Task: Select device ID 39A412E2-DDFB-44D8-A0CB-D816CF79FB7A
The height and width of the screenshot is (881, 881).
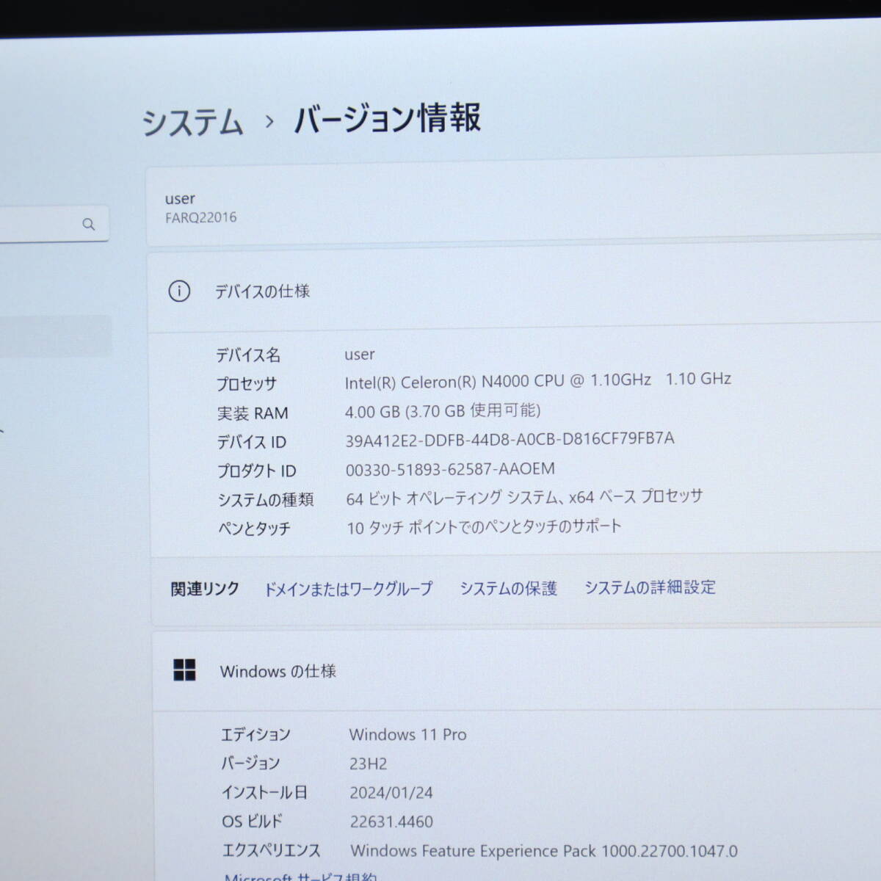Action: (510, 439)
